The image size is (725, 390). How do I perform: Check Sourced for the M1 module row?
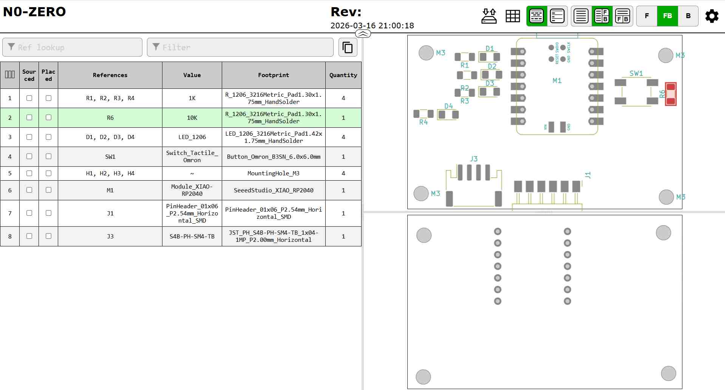pyautogui.click(x=29, y=190)
